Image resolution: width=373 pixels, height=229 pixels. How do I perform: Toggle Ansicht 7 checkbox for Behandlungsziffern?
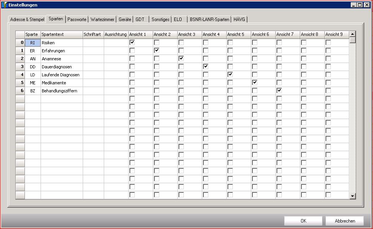tap(279, 91)
